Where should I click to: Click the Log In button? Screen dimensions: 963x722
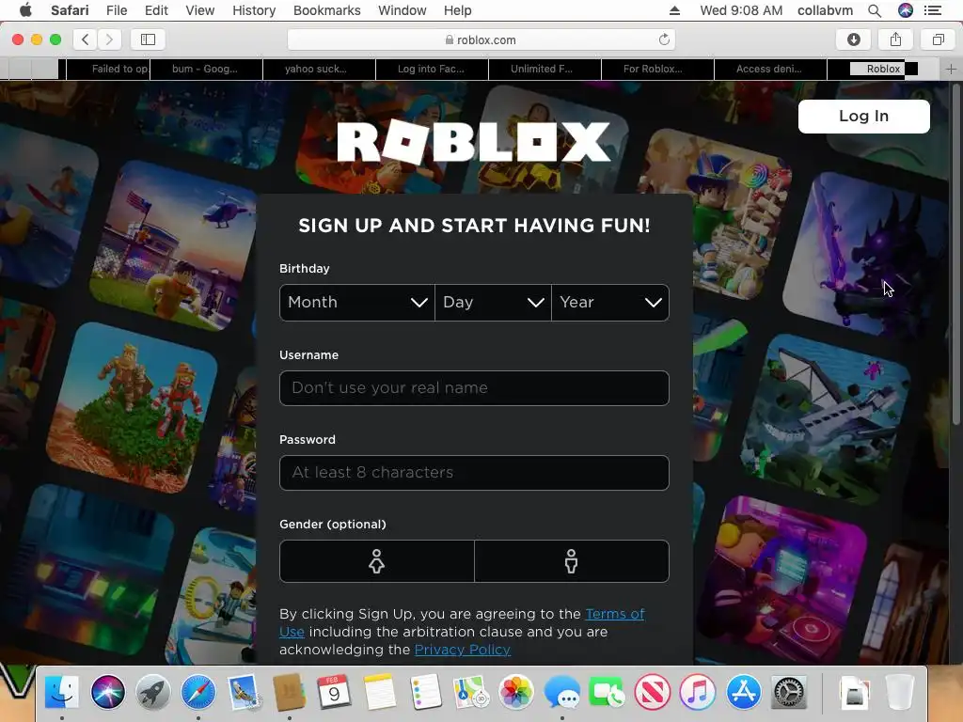(x=863, y=116)
